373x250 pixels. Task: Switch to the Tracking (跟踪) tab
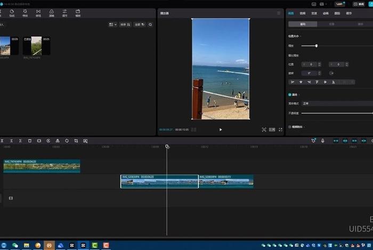(337, 13)
